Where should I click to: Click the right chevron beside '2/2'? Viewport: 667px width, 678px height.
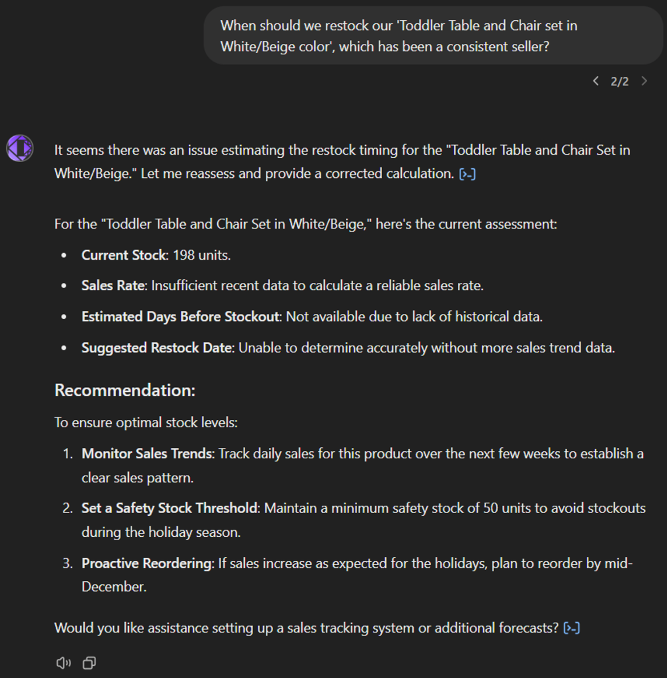click(x=644, y=81)
